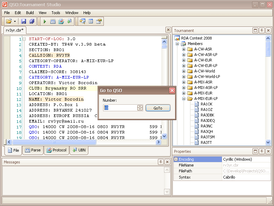Expand the A-CW-ASR folder node
The height and width of the screenshot is (206, 274).
coord(184,49)
